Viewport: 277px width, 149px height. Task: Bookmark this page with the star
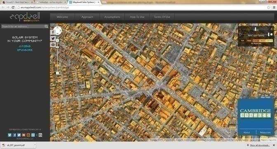point(269,7)
